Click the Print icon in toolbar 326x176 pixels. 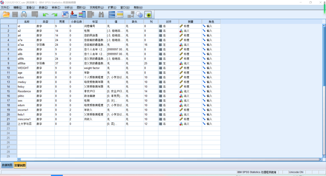24,14
